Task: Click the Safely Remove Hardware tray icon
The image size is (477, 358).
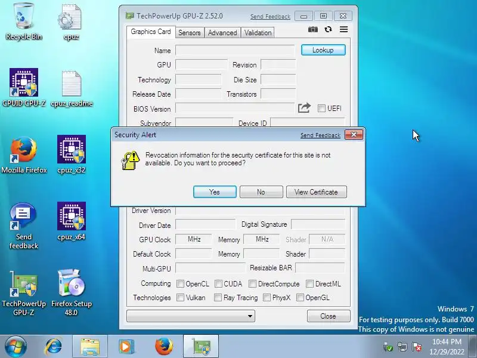Action: tap(388, 347)
